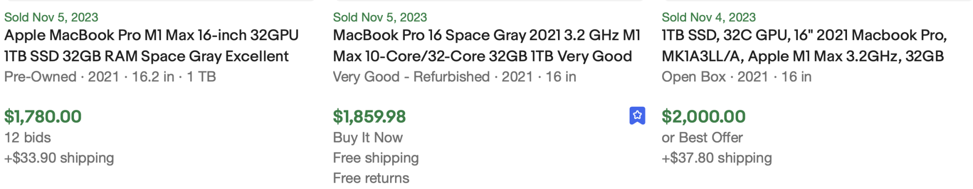Screen dimensions: 973x189
Task: Click the $2,000.00 sold price
Action: [x=703, y=117]
